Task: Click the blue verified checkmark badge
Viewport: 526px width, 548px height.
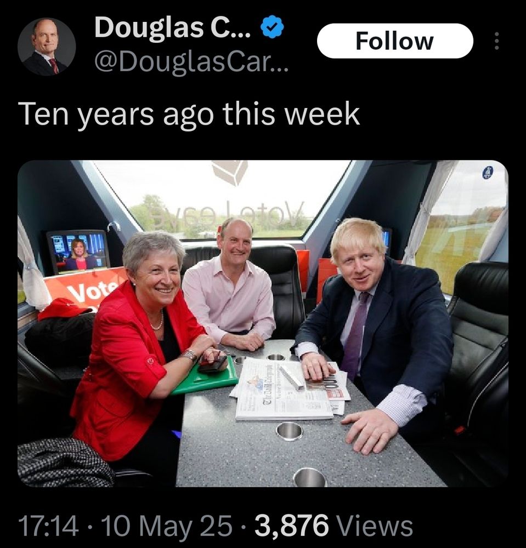Action: 273,27
